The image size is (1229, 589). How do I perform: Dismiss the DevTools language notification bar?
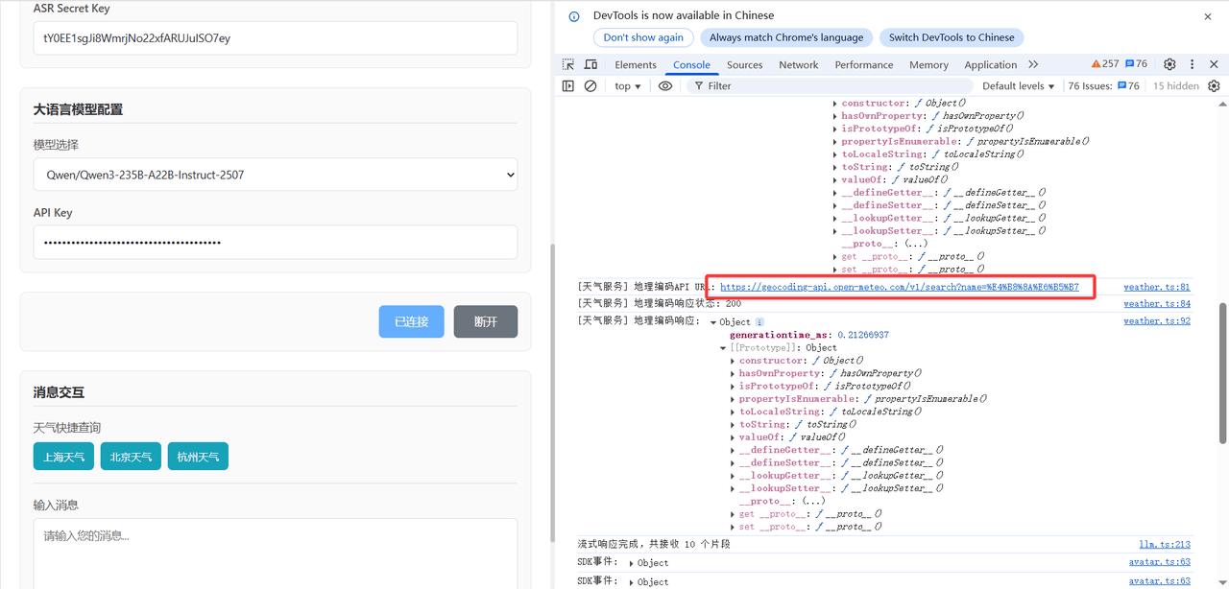pyautogui.click(x=1208, y=16)
